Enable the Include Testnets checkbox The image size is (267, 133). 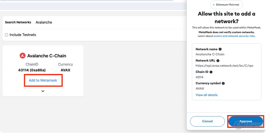point(6,35)
